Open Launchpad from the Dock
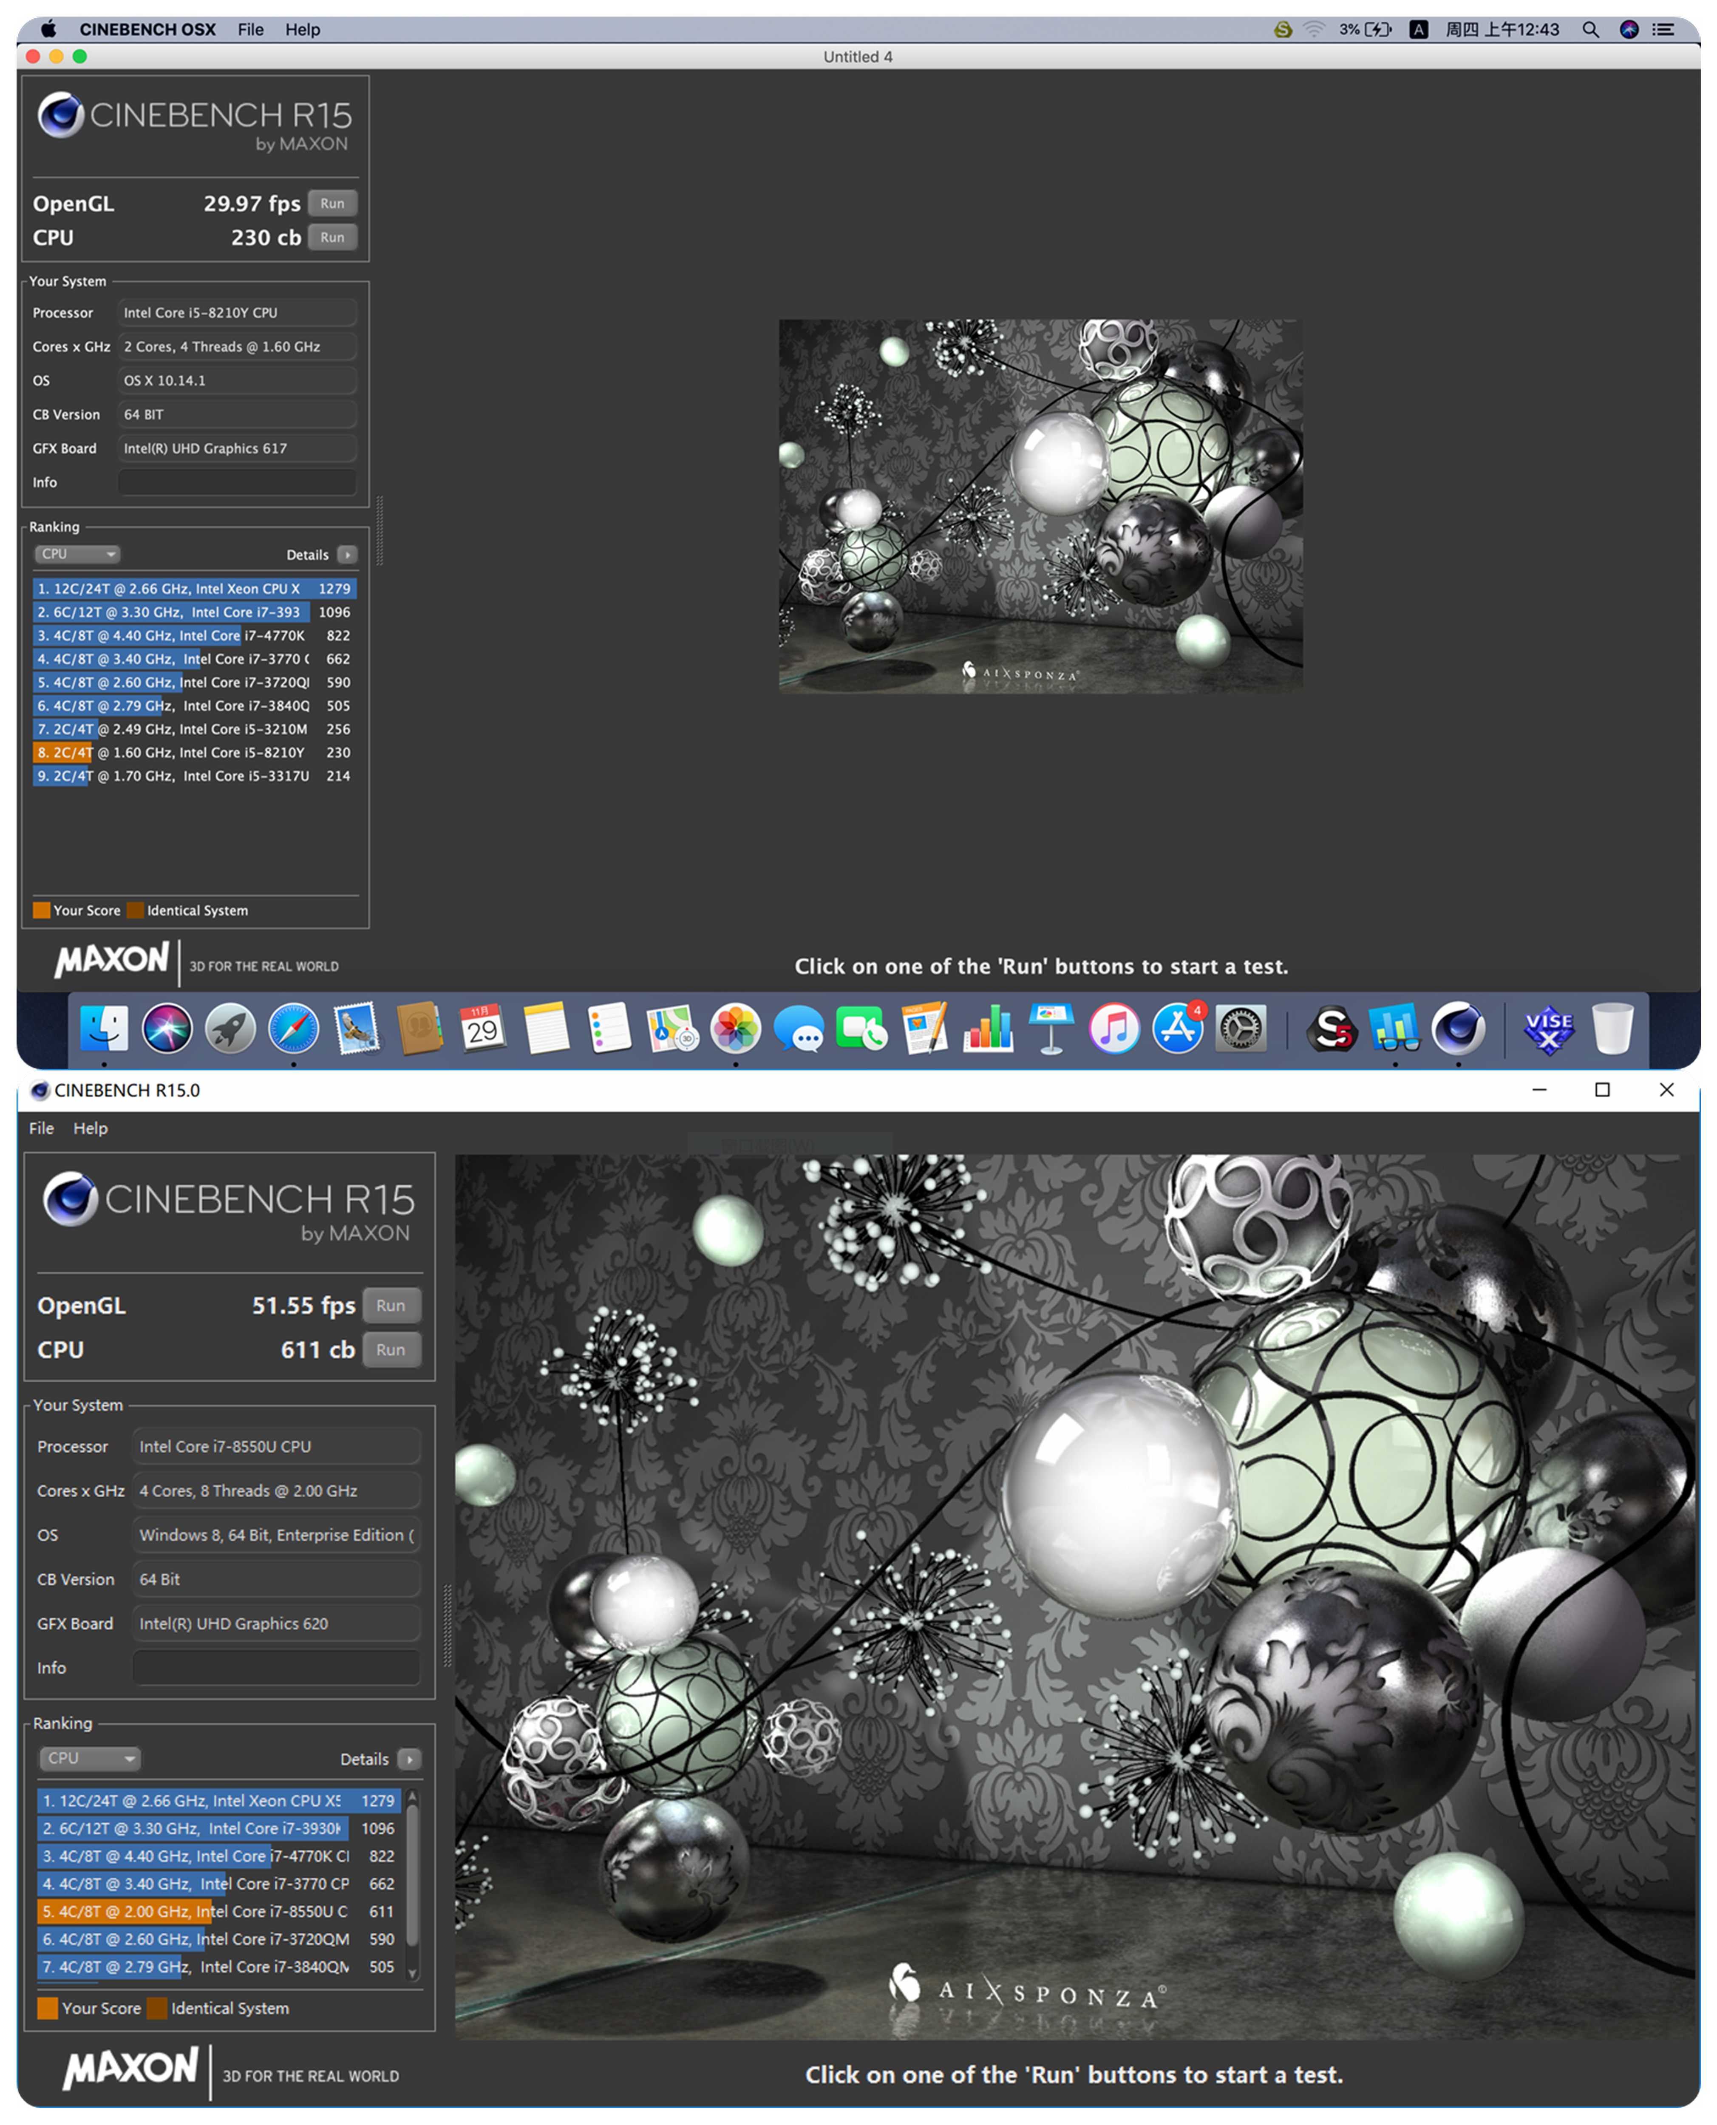 (x=229, y=1029)
